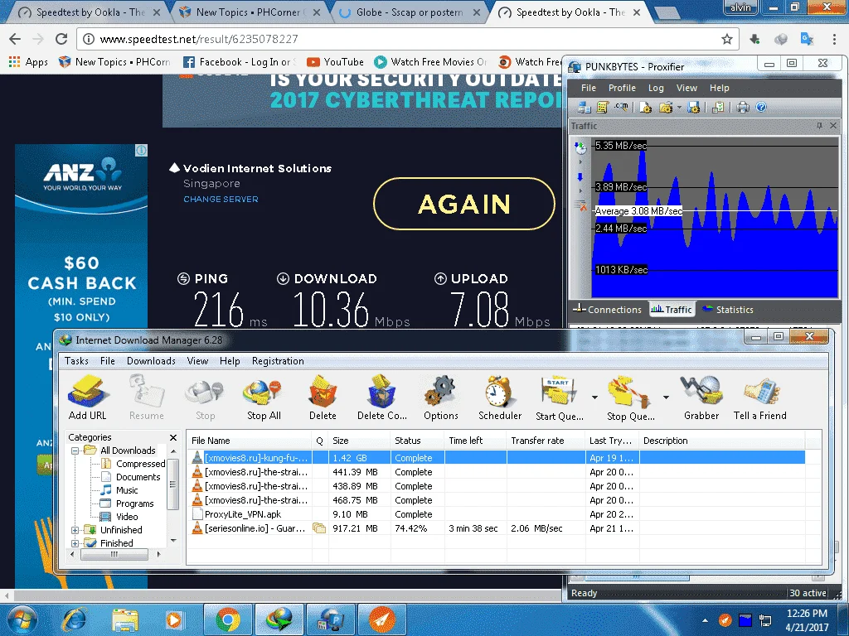
Task: Select [seriesonline.io] downloading row
Action: coord(496,528)
